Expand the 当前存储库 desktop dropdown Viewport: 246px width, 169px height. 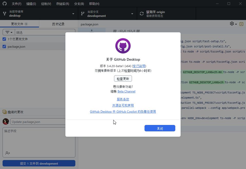click(39, 14)
